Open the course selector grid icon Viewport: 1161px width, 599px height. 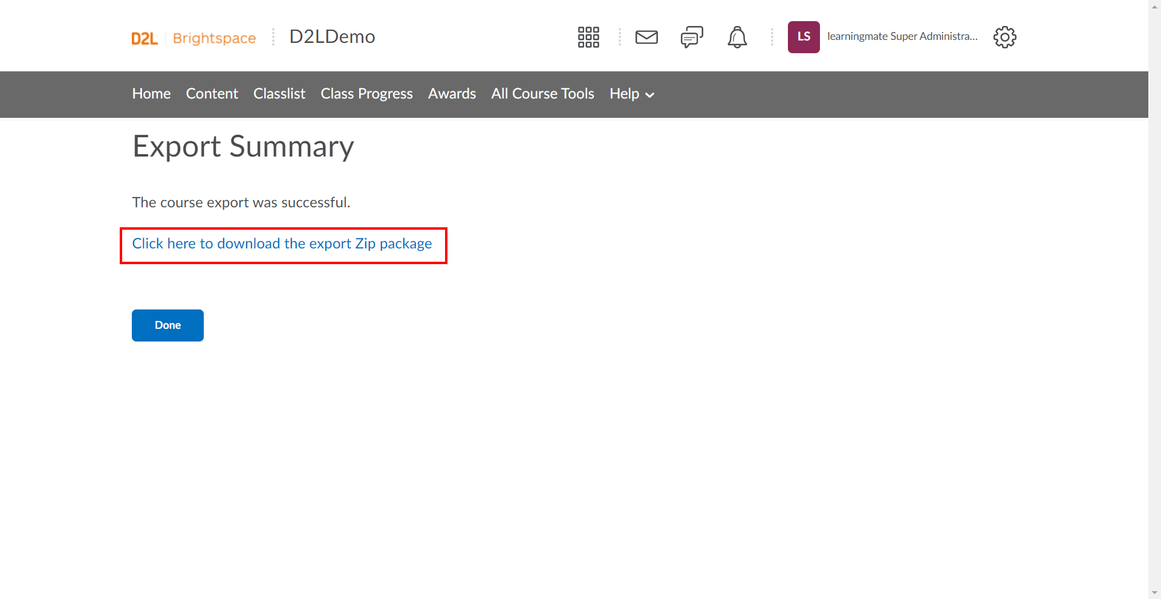(588, 37)
